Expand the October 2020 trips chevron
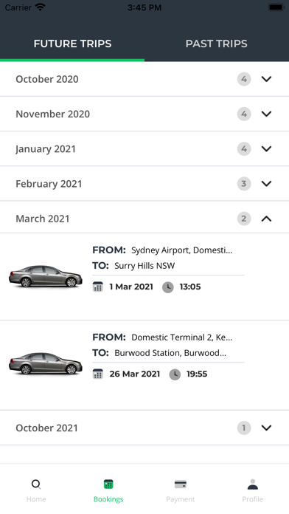 click(267, 79)
